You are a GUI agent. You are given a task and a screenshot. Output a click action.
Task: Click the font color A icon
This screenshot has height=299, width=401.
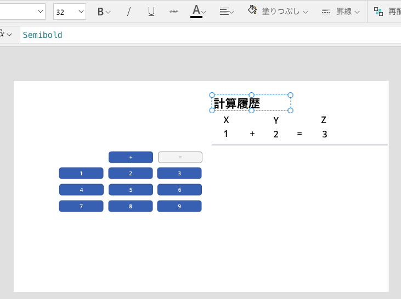click(x=196, y=12)
